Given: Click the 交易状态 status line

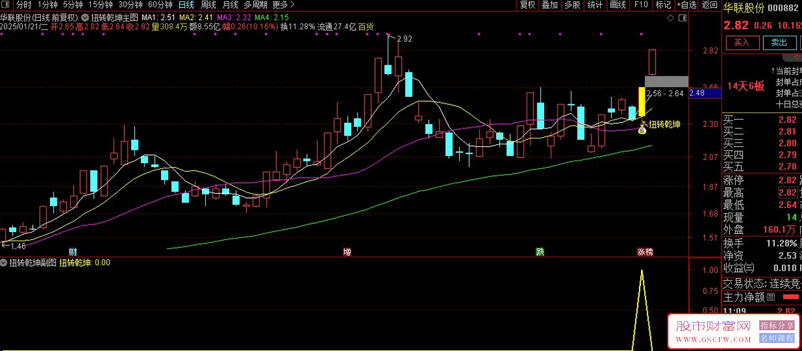Looking at the screenshot, I should [762, 283].
